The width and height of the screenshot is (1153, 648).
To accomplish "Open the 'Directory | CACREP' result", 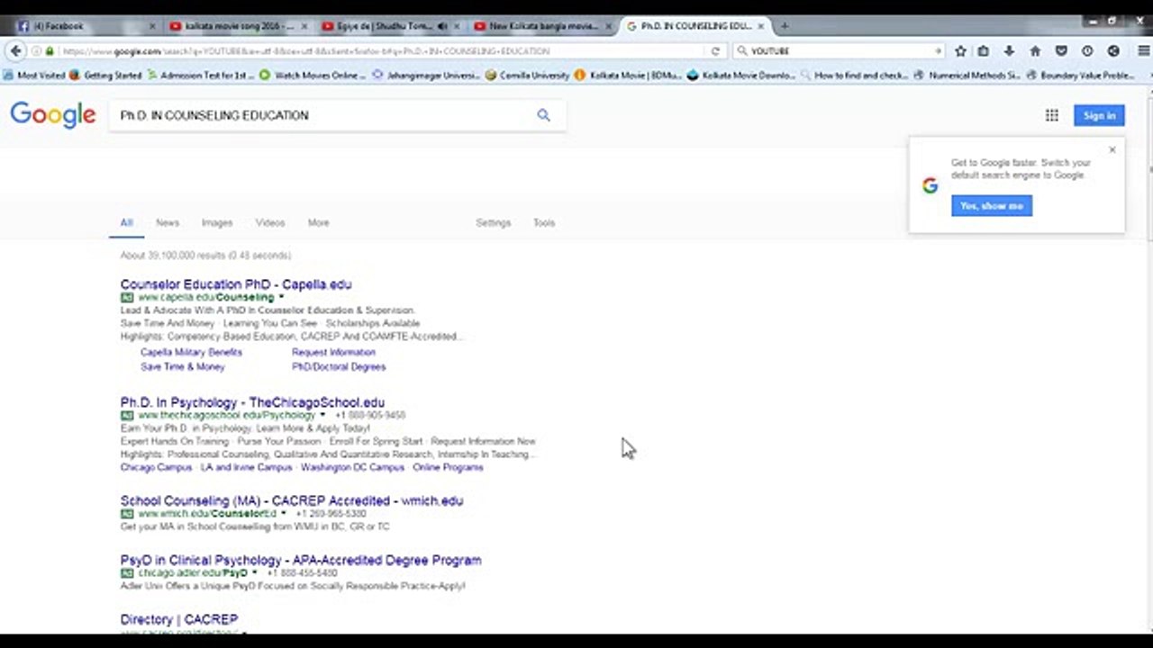I will tap(179, 619).
